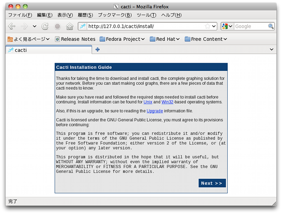
Task: Expand the Fedora Project bookmark folder
Action: click(122, 39)
